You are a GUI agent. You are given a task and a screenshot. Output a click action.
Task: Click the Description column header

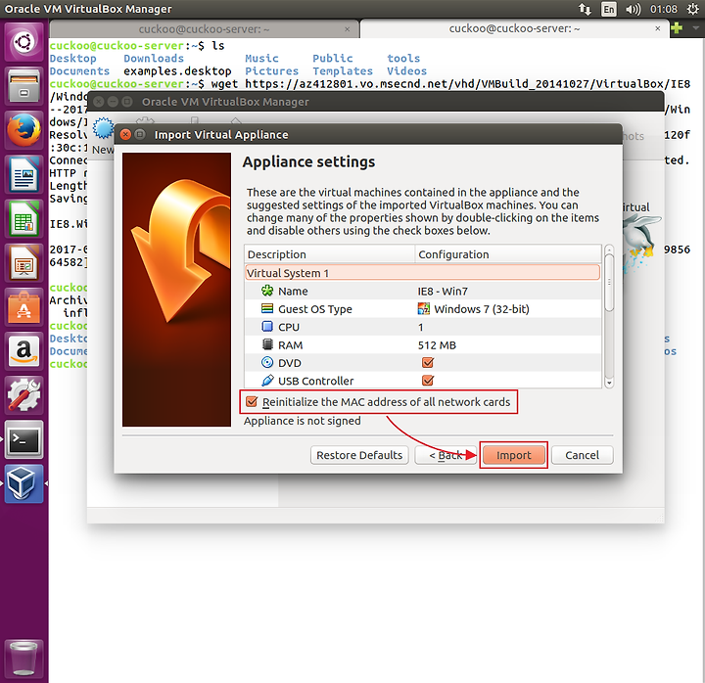point(330,254)
